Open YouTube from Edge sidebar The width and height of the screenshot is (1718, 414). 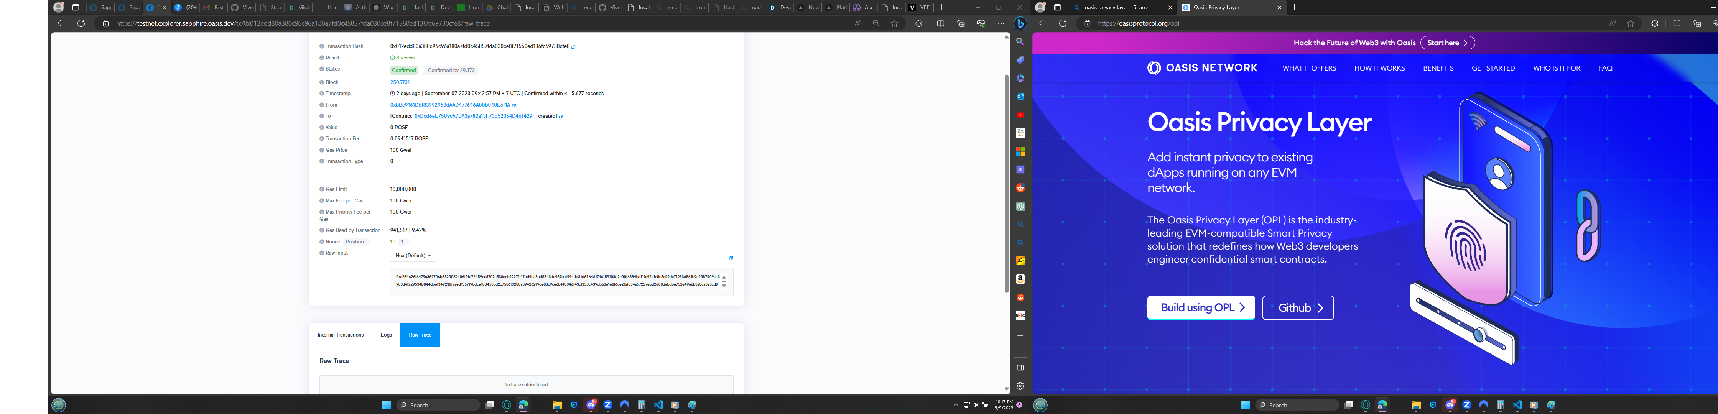pyautogui.click(x=1020, y=115)
